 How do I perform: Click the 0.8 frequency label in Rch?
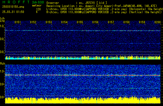2,97
